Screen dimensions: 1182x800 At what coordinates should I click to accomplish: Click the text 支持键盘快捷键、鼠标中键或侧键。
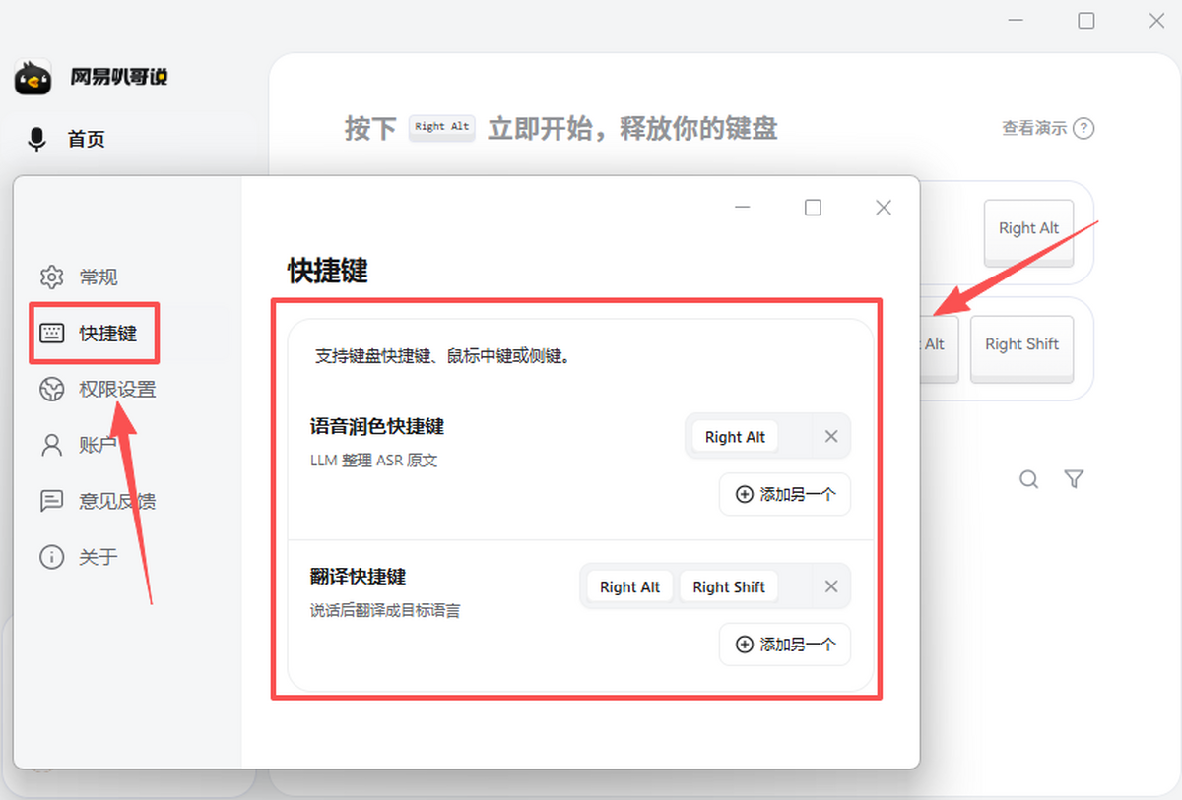[443, 356]
